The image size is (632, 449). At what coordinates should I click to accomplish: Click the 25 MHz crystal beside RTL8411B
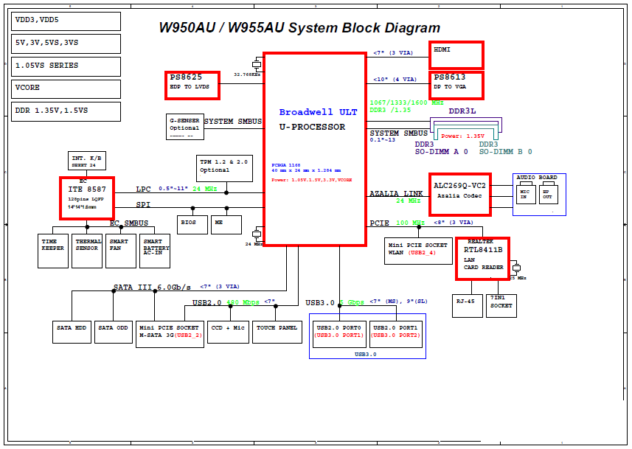tap(516, 268)
